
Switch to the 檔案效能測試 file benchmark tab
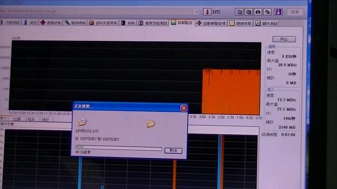pyautogui.click(x=153, y=23)
